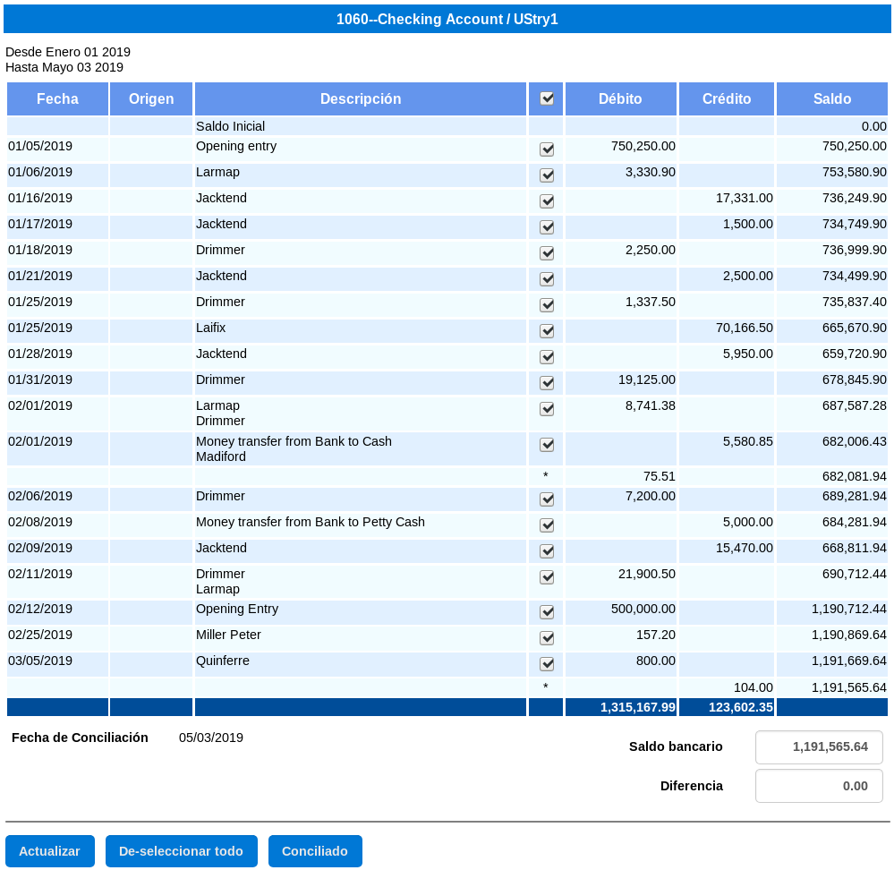
Task: Toggle checkbox for Jacktend 15,470.00 credit row
Action: (547, 551)
